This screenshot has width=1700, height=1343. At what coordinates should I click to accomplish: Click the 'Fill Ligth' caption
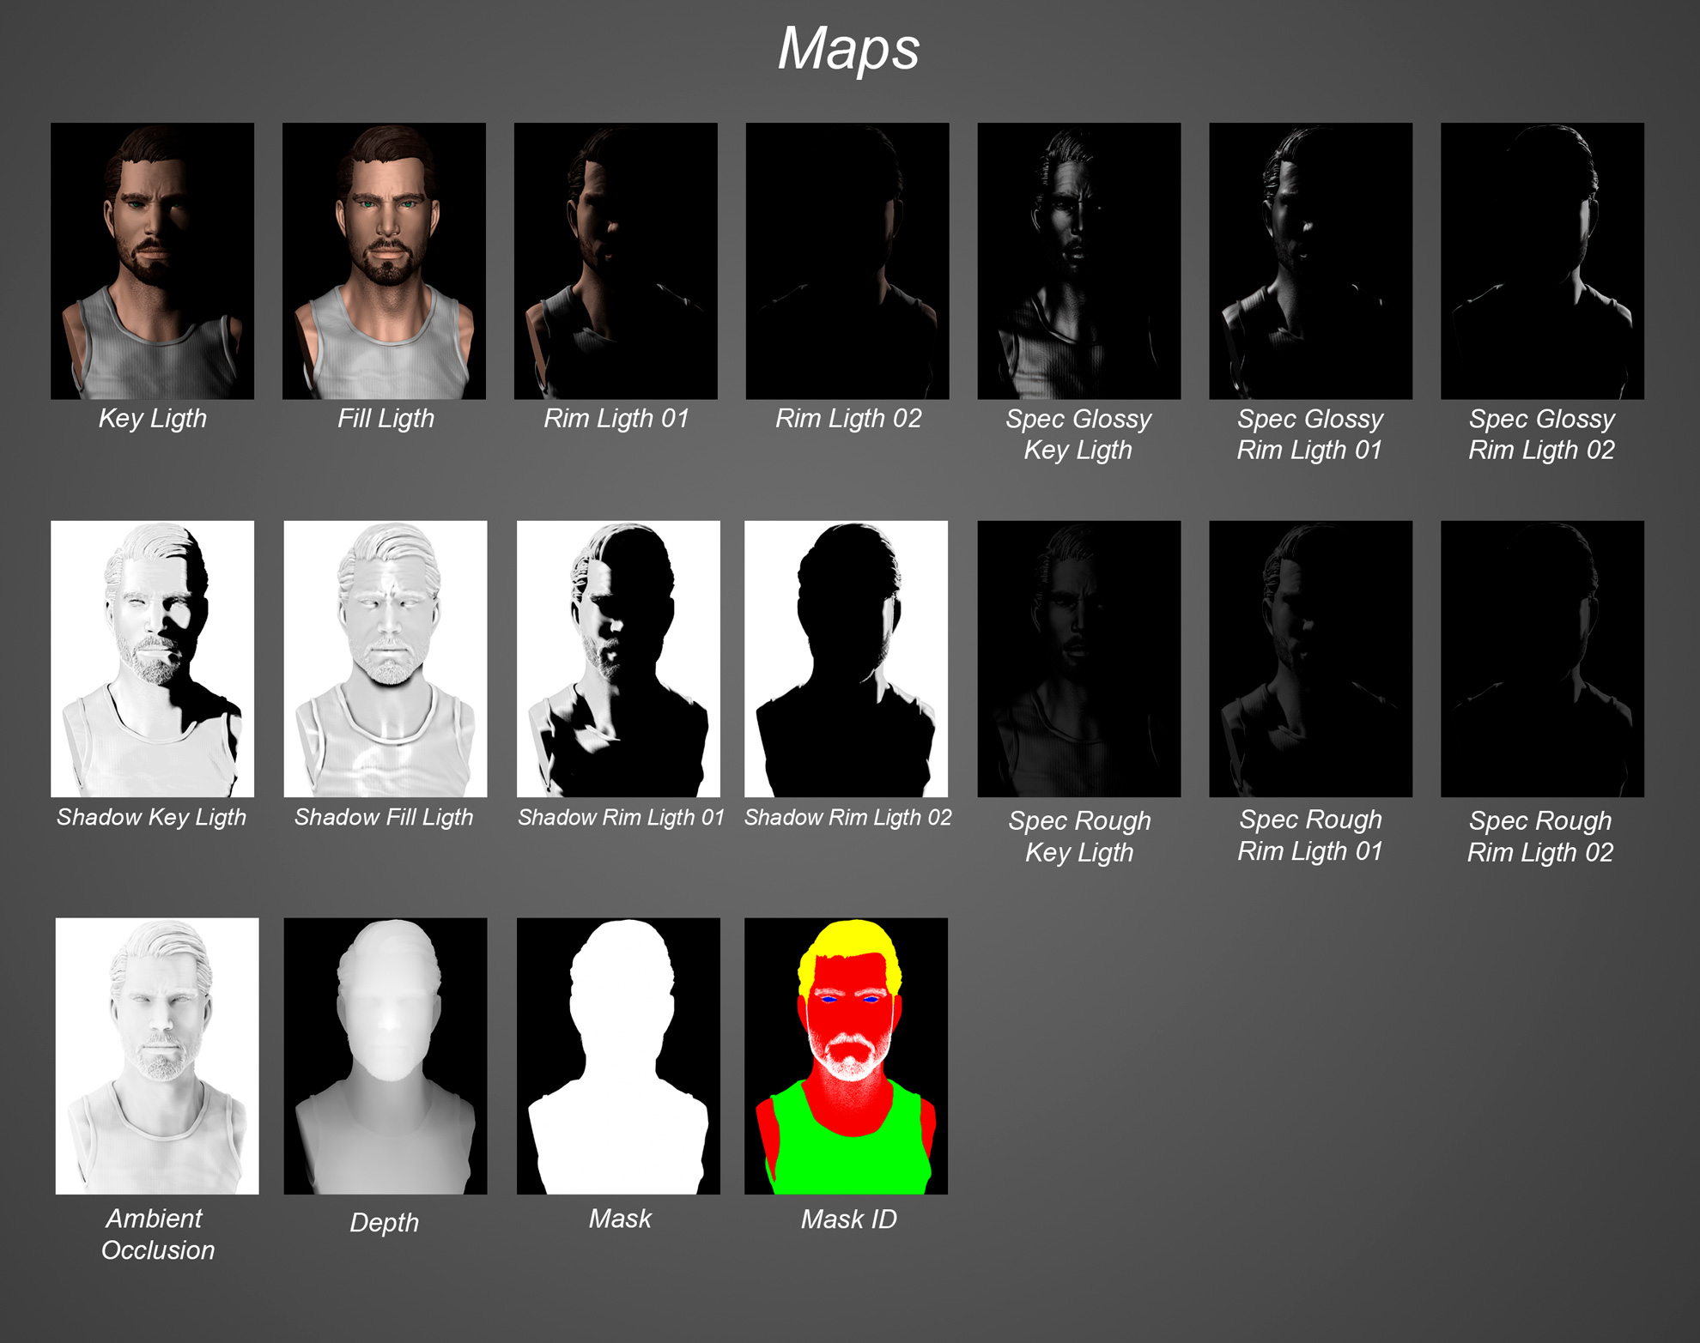(386, 419)
